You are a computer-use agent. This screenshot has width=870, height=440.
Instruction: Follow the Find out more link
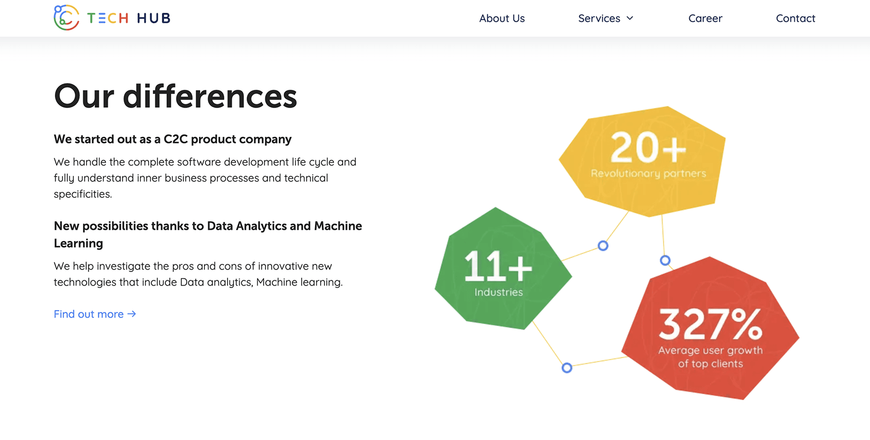click(89, 314)
